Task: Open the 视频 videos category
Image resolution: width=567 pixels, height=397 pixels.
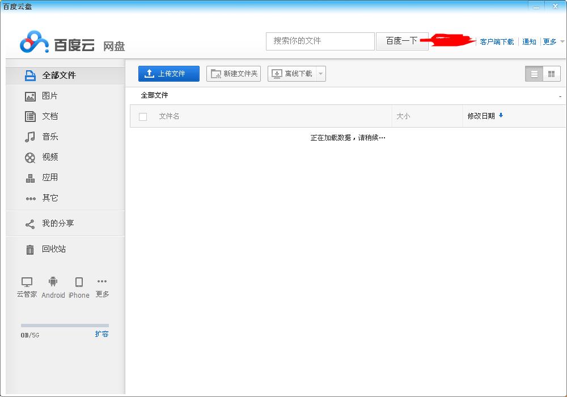Action: point(65,157)
